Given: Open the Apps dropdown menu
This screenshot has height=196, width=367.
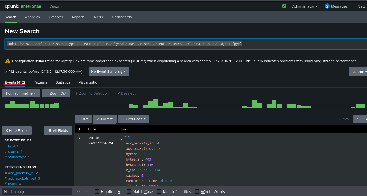Looking at the screenshot, I should pyautogui.click(x=56, y=6).
